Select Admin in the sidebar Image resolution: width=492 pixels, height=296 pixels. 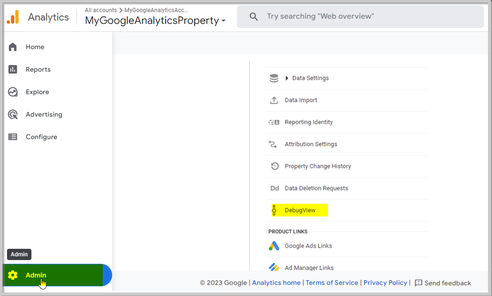click(x=58, y=275)
